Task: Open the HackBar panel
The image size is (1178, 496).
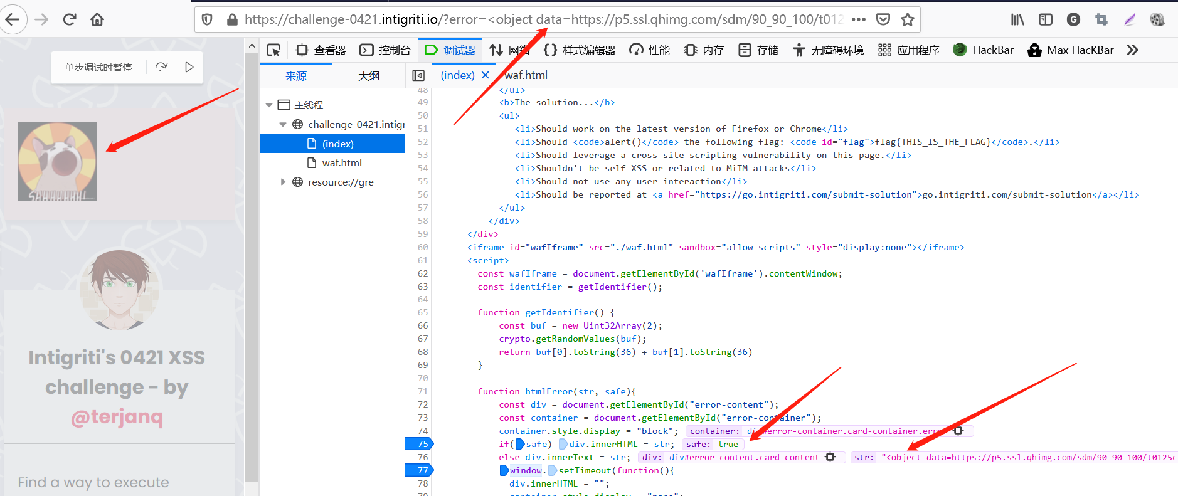Action: pos(983,50)
